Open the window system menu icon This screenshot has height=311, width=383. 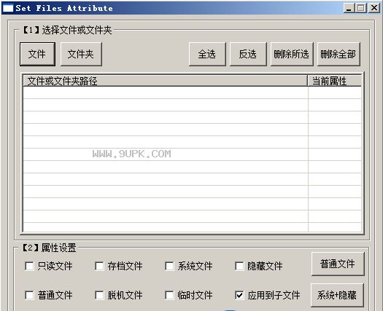[8, 8]
